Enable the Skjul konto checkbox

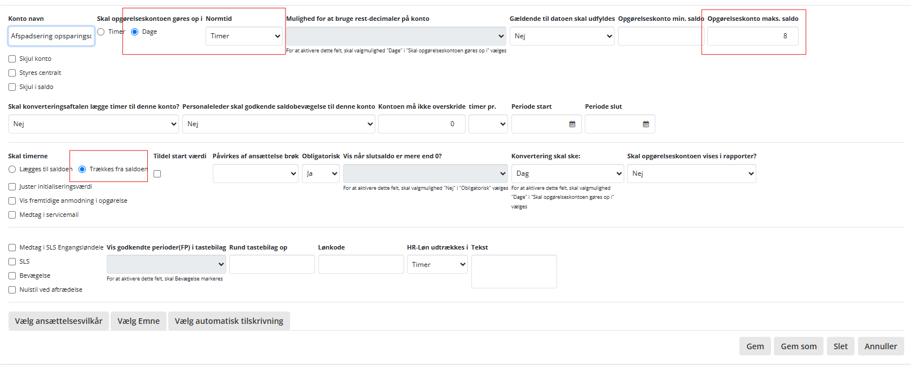(x=12, y=59)
